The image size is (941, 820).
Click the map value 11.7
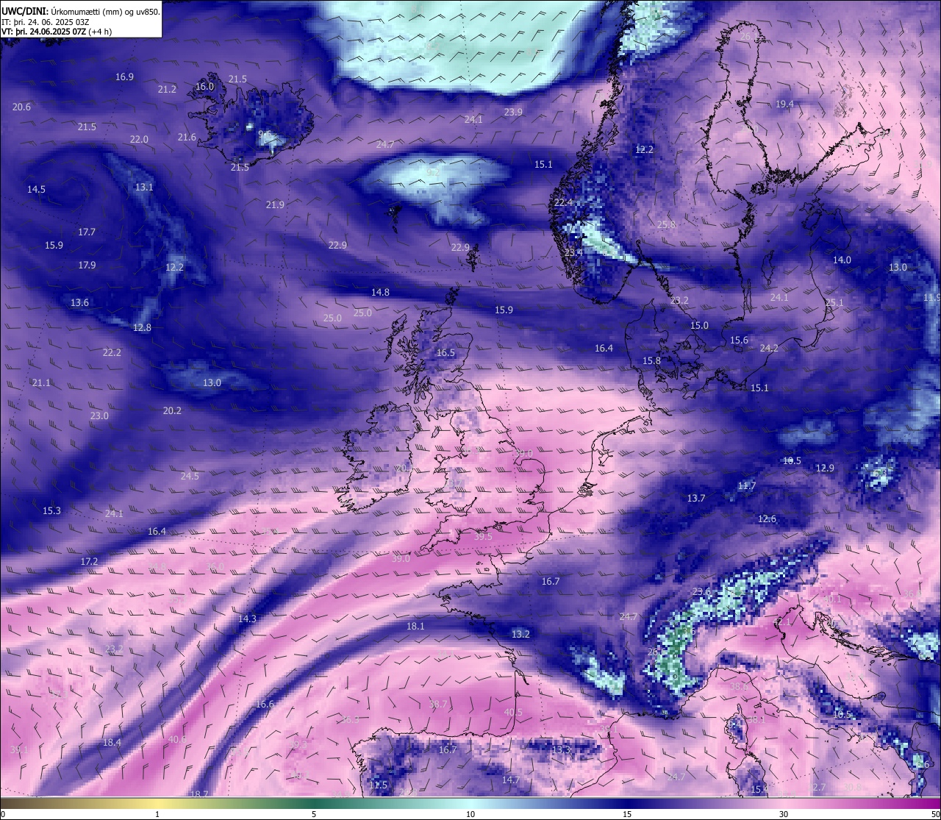(x=746, y=486)
